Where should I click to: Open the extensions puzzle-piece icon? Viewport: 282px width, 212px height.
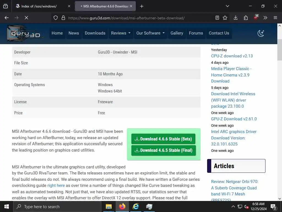tap(246, 18)
